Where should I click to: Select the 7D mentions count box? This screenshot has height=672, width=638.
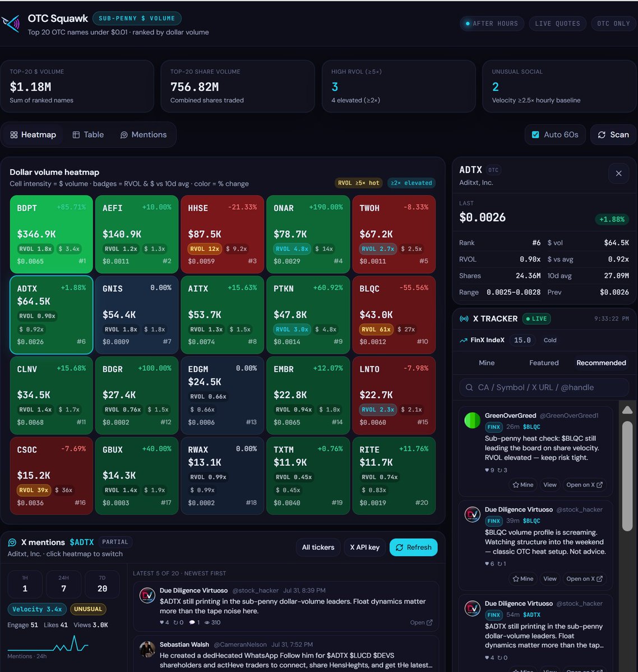[x=102, y=584]
